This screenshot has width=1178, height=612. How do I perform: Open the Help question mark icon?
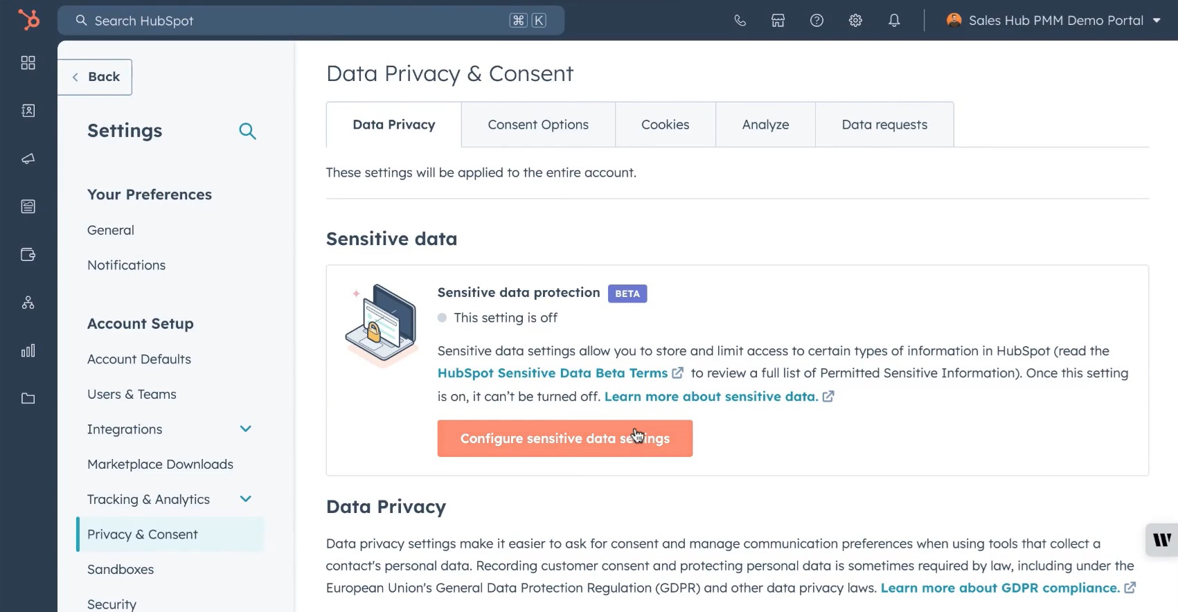tap(816, 21)
